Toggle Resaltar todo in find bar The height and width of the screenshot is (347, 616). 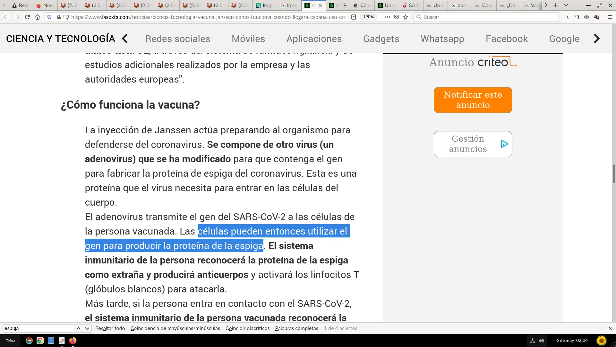coord(110,328)
